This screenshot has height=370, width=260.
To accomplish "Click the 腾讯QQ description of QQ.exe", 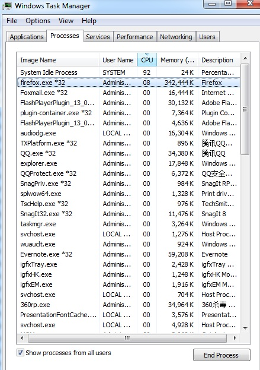I will coord(213,153).
